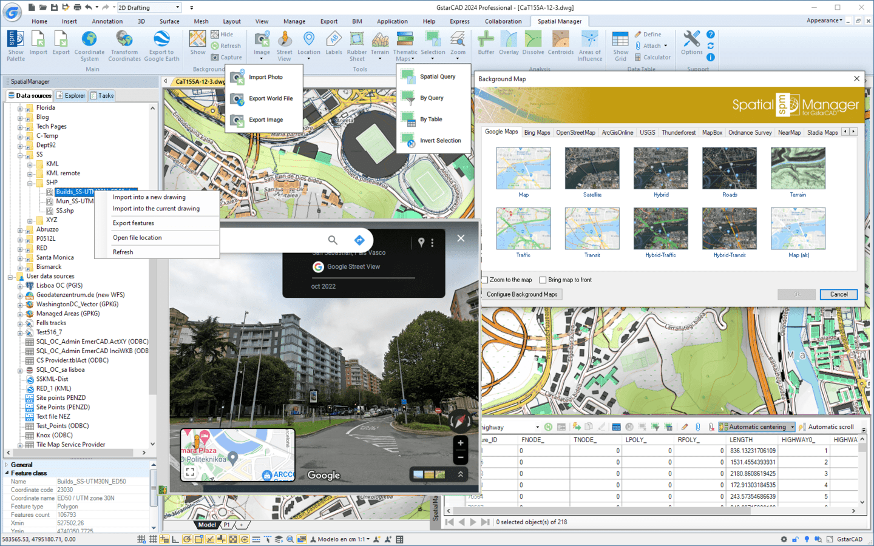Click the Configure Background Maps button
The height and width of the screenshot is (546, 874).
click(522, 294)
